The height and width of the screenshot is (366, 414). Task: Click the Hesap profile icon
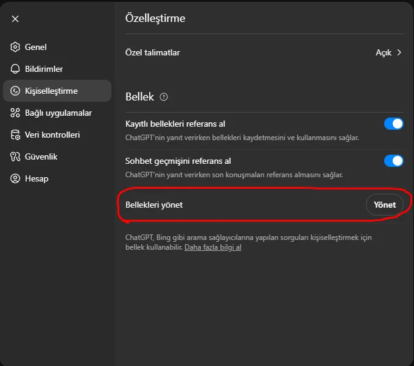pos(15,178)
